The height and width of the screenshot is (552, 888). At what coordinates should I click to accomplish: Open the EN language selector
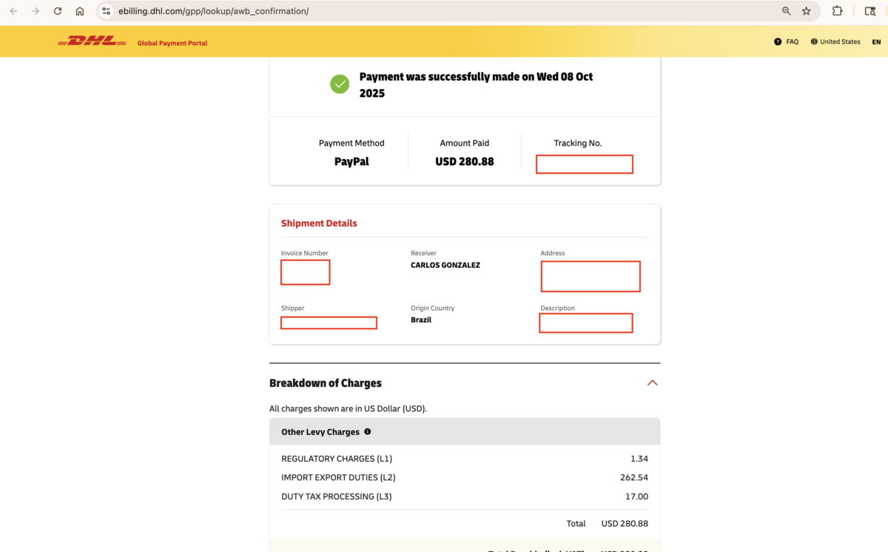(x=876, y=42)
